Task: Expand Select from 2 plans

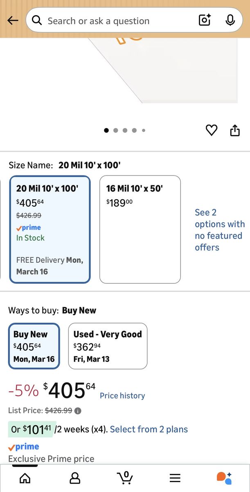Action: point(149,429)
